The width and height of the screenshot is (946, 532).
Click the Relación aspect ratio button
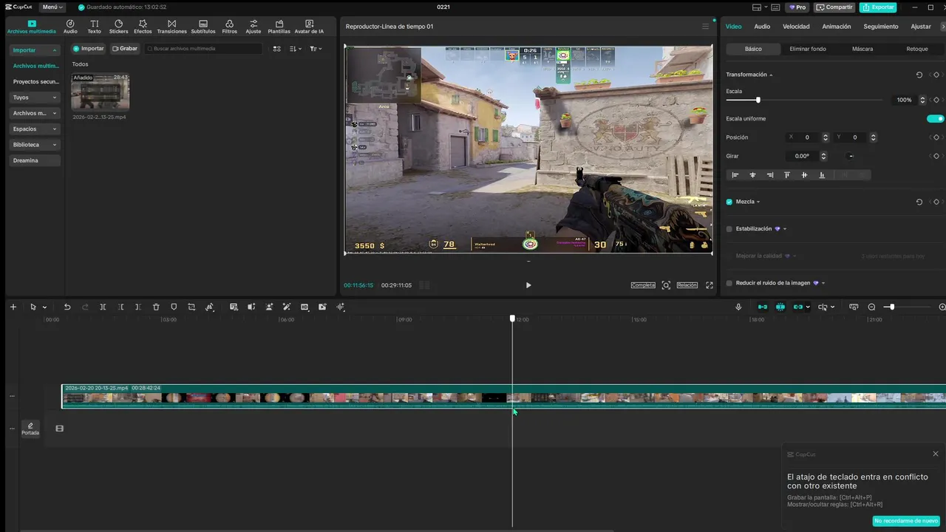[687, 285]
